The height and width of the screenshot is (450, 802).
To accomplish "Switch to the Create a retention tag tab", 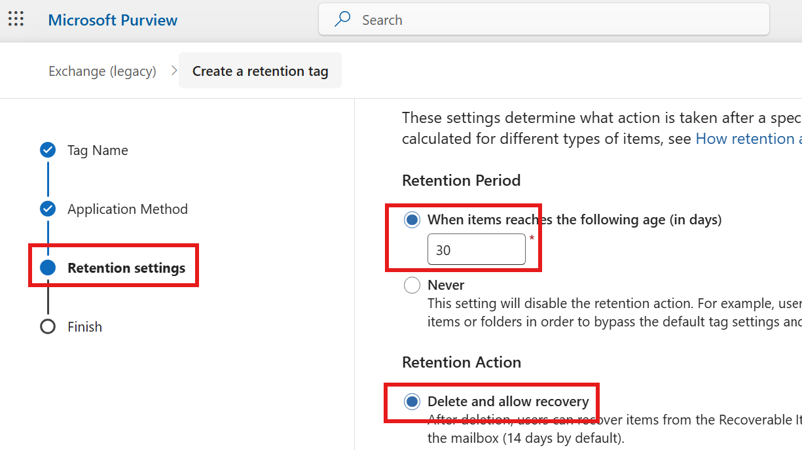I will pyautogui.click(x=260, y=71).
